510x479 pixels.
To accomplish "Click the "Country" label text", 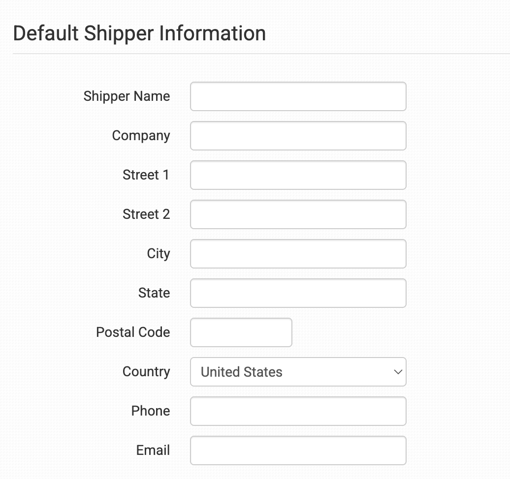I will 146,372.
